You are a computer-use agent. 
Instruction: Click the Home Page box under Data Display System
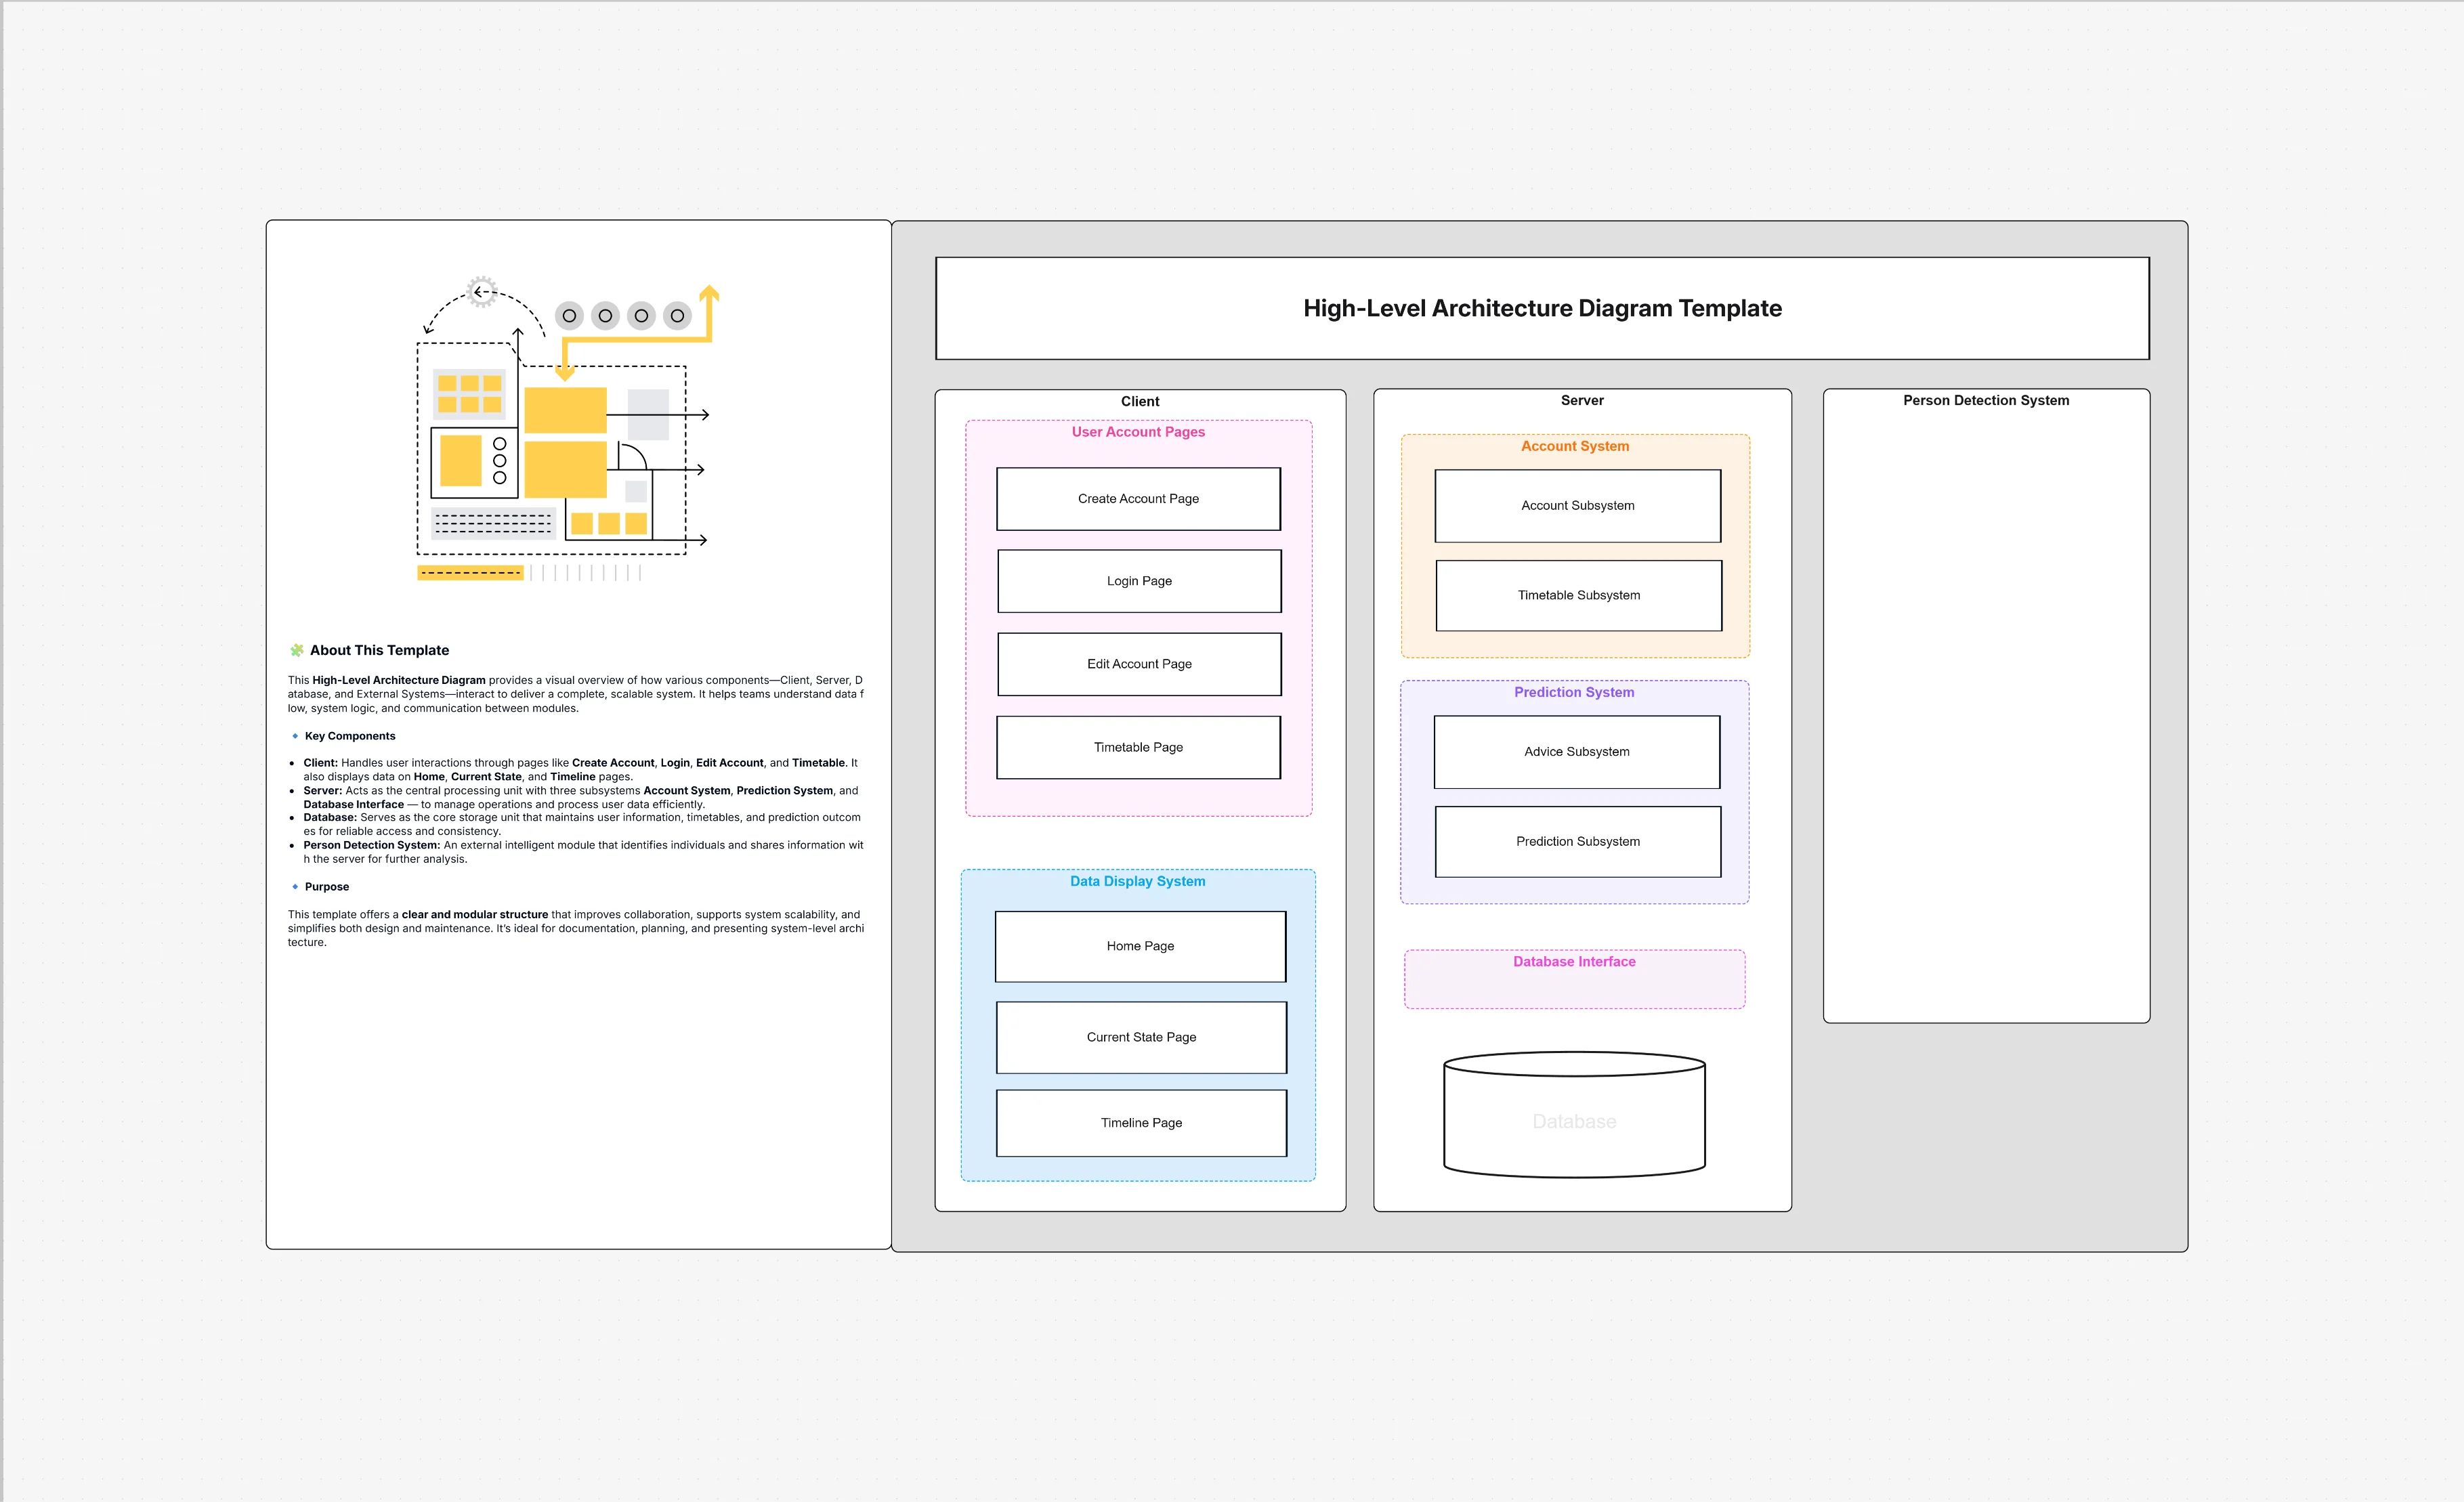pyautogui.click(x=1140, y=945)
